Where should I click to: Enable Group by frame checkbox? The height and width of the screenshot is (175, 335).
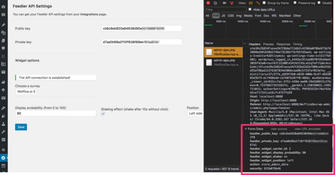click(264, 3)
